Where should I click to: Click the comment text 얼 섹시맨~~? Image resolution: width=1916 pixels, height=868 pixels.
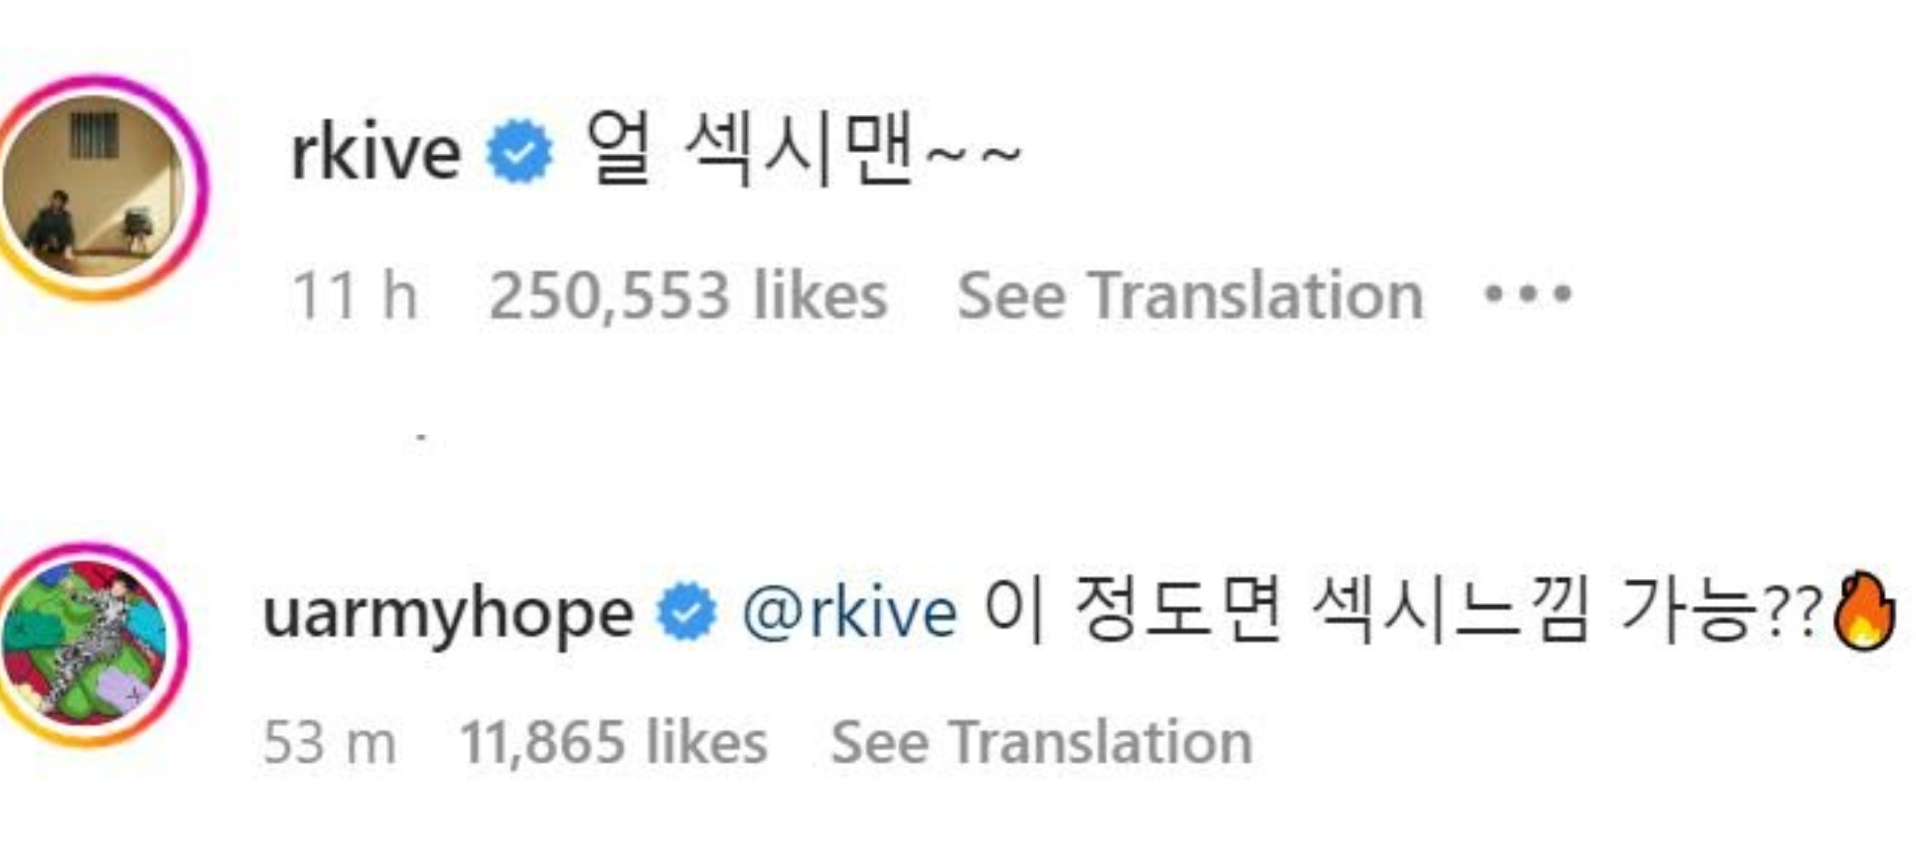coord(803,152)
